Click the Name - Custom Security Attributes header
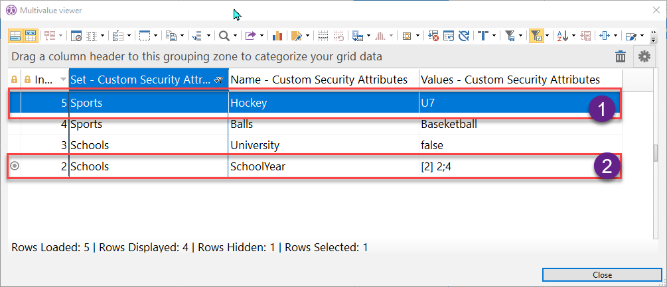This screenshot has height=287, width=667. 323,80
